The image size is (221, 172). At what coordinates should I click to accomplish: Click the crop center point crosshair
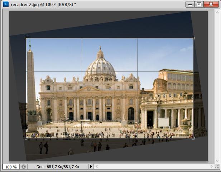coord(110,88)
